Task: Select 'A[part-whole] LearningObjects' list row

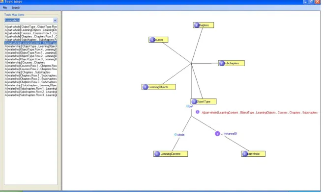Action: point(31,30)
